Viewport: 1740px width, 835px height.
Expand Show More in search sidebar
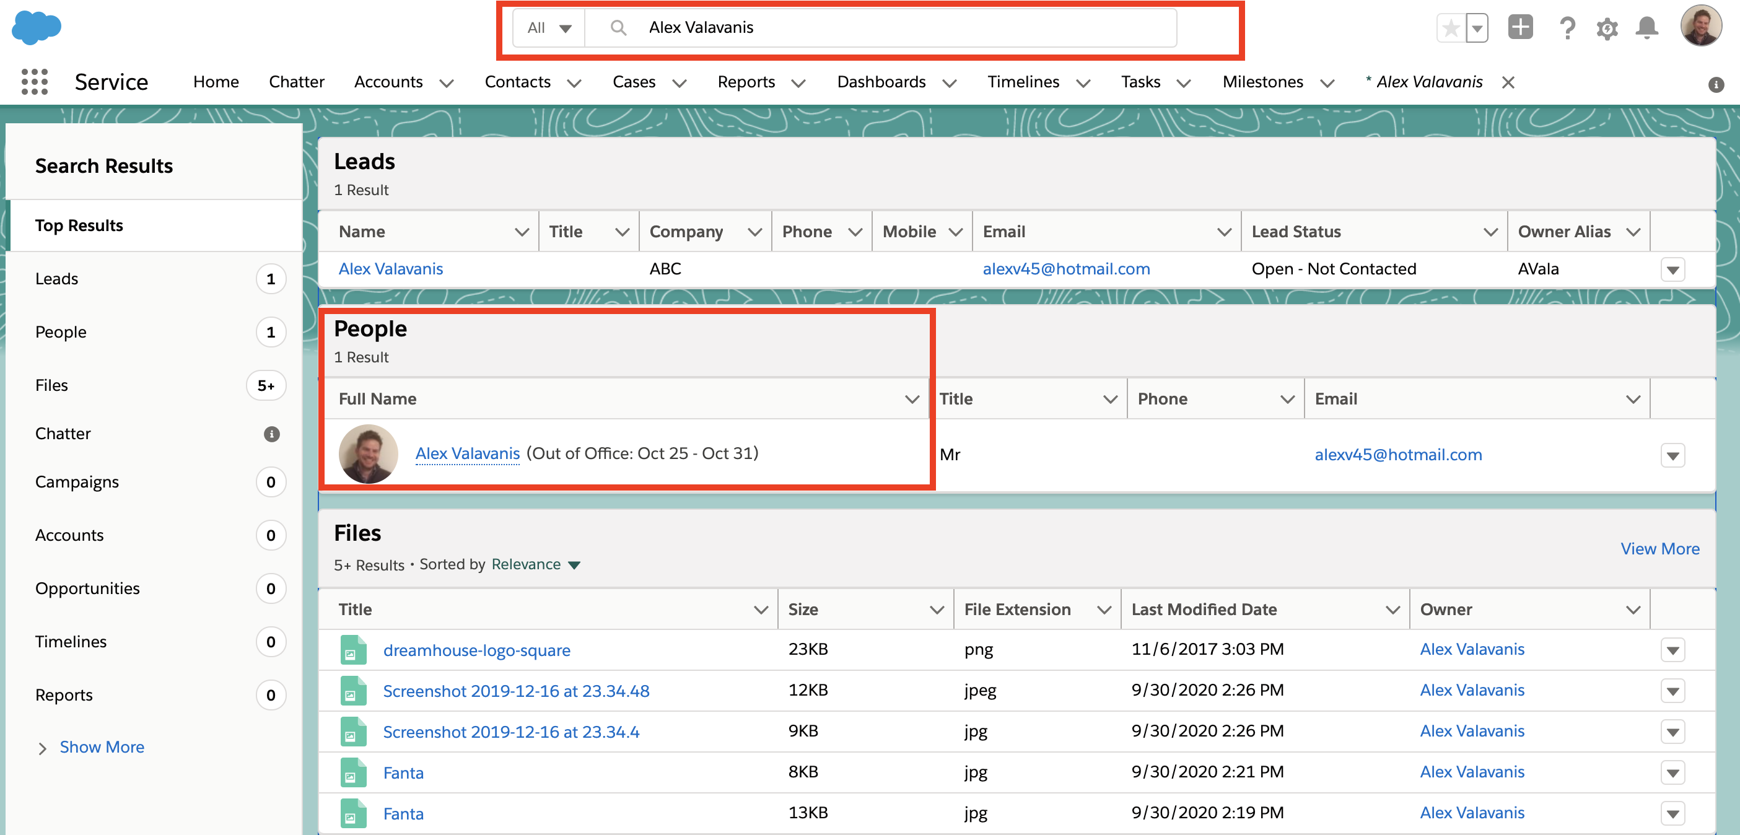102,746
